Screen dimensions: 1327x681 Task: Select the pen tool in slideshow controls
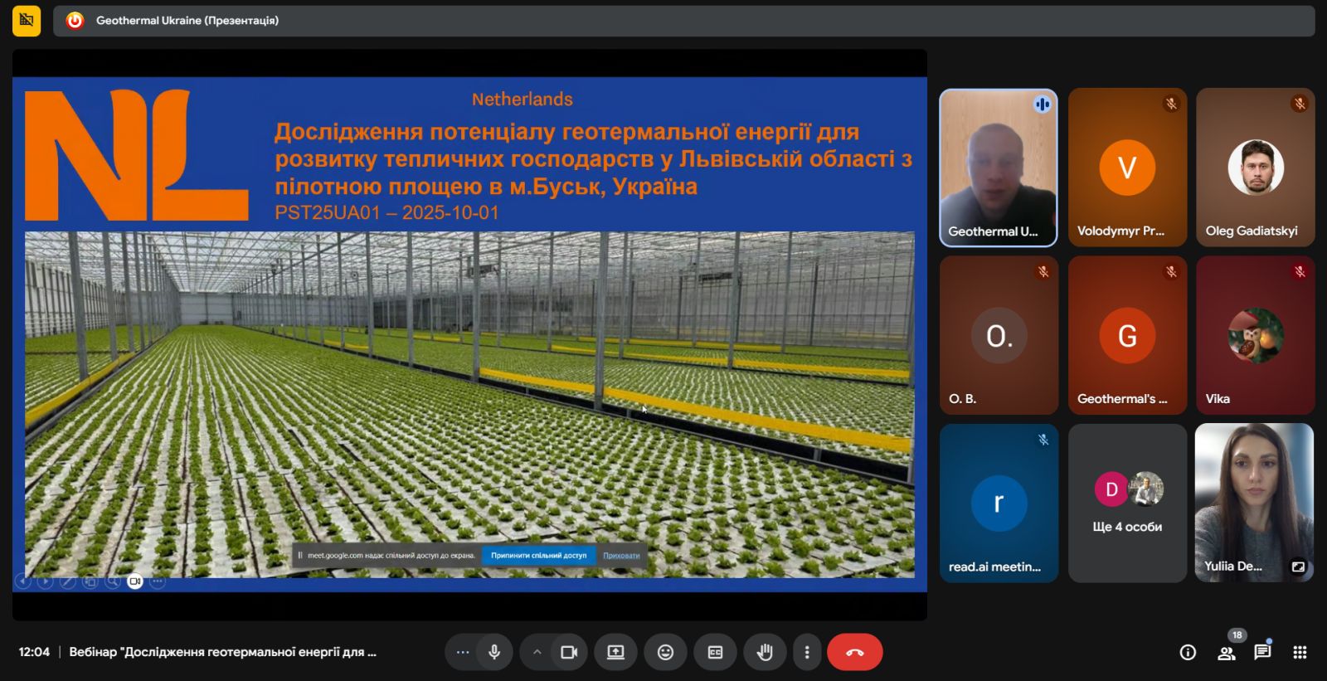68,581
